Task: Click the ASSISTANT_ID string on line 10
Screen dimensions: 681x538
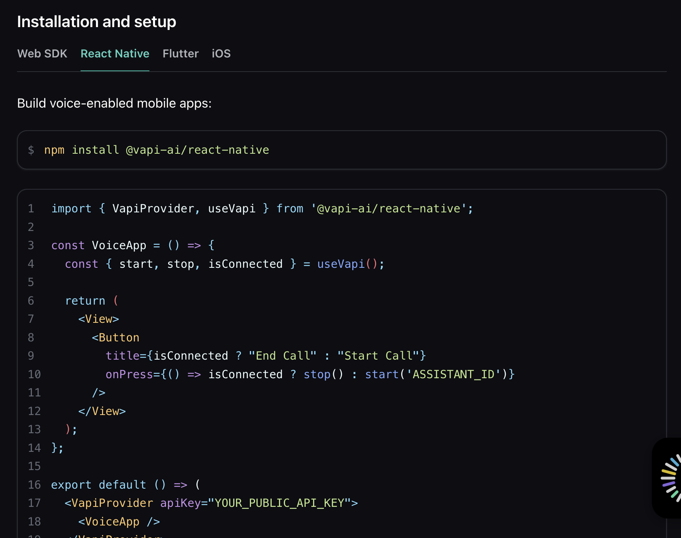Action: pos(453,374)
